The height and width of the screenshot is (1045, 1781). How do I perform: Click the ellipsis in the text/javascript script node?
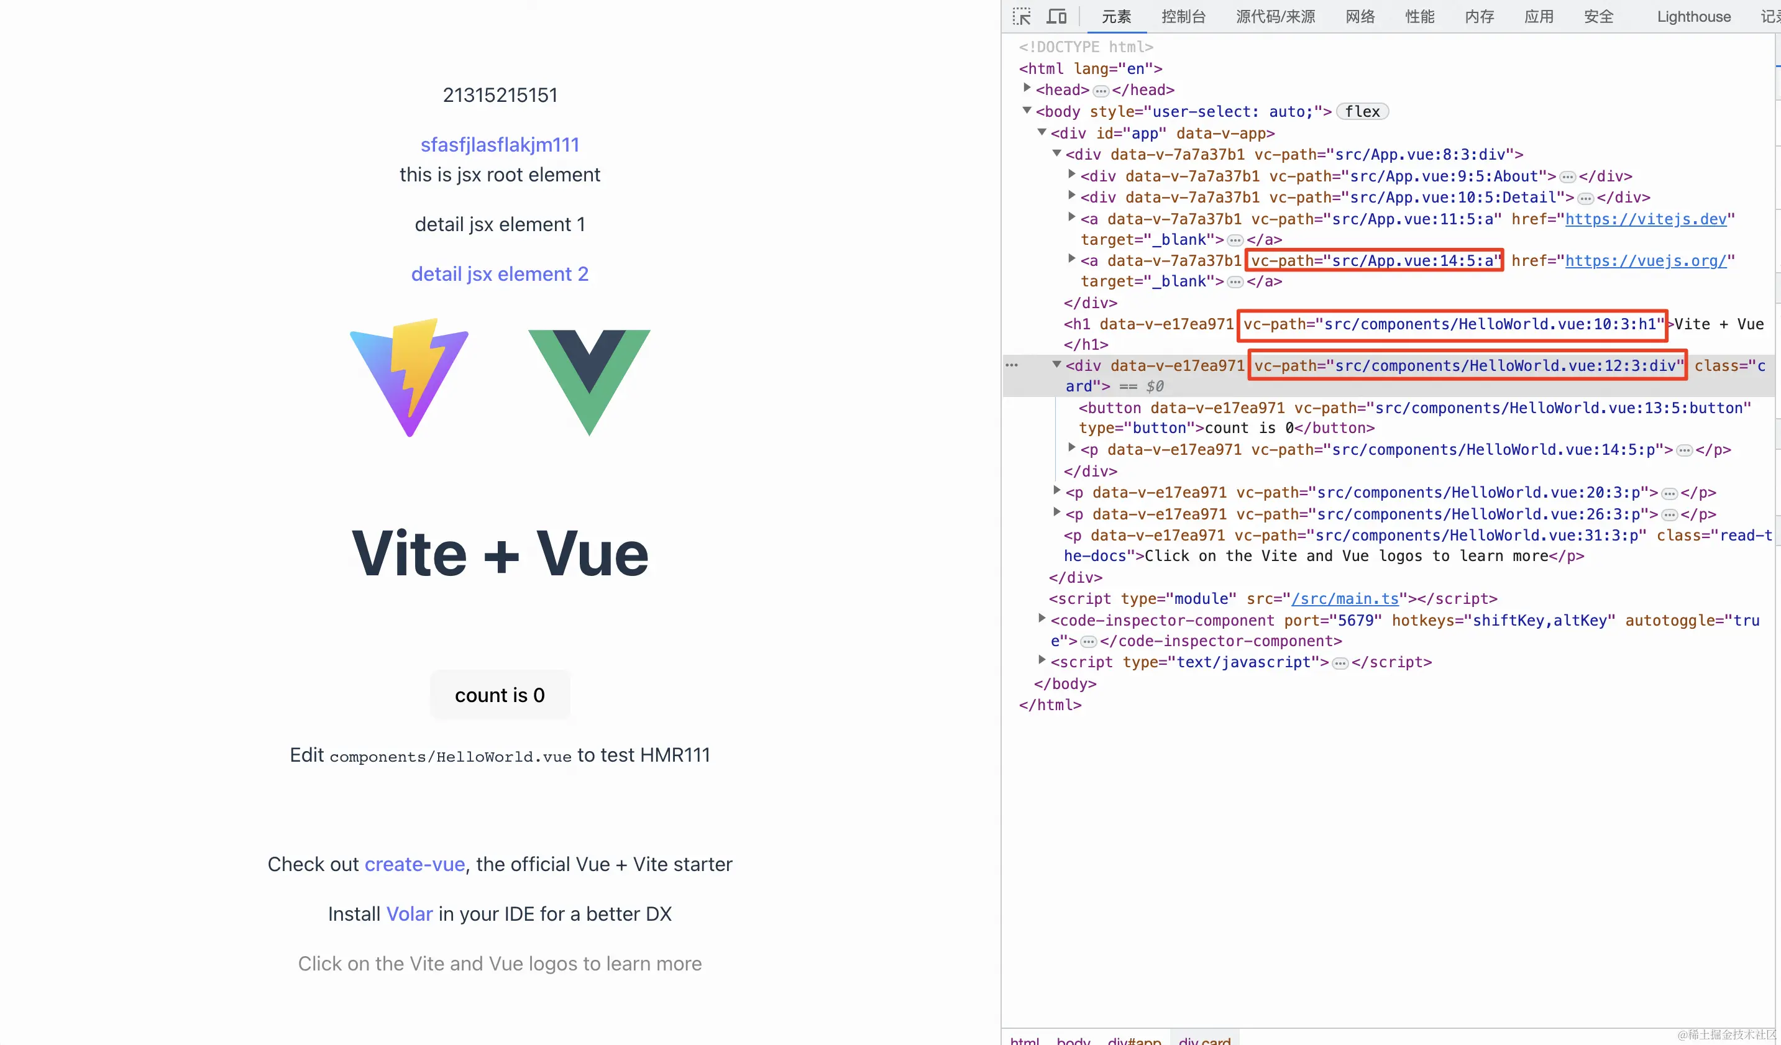point(1339,662)
